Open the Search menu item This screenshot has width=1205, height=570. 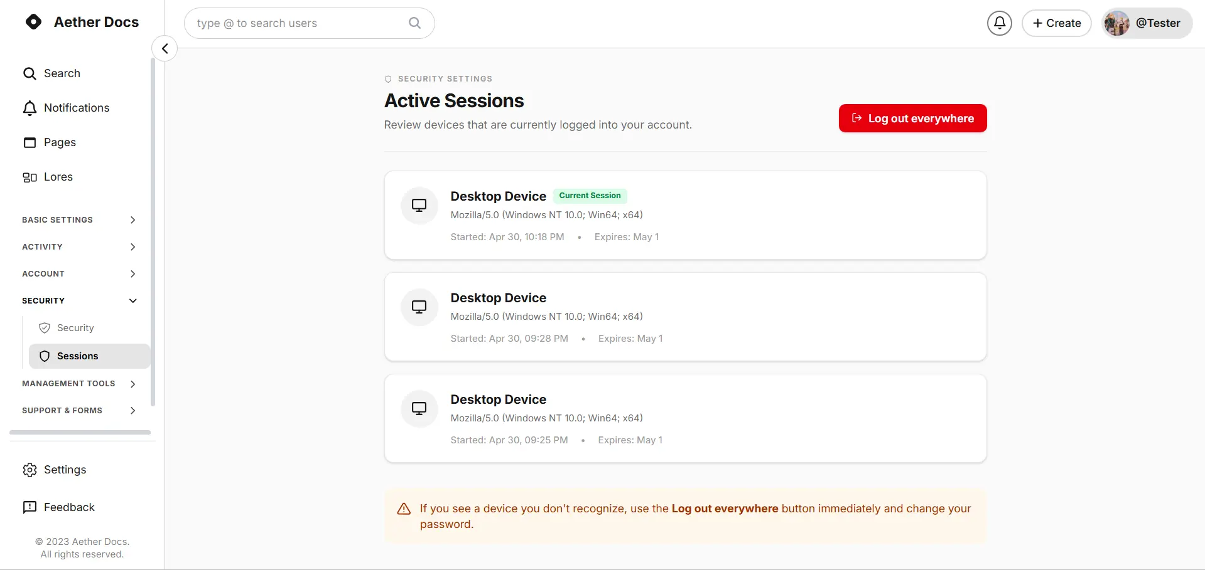pyautogui.click(x=62, y=73)
